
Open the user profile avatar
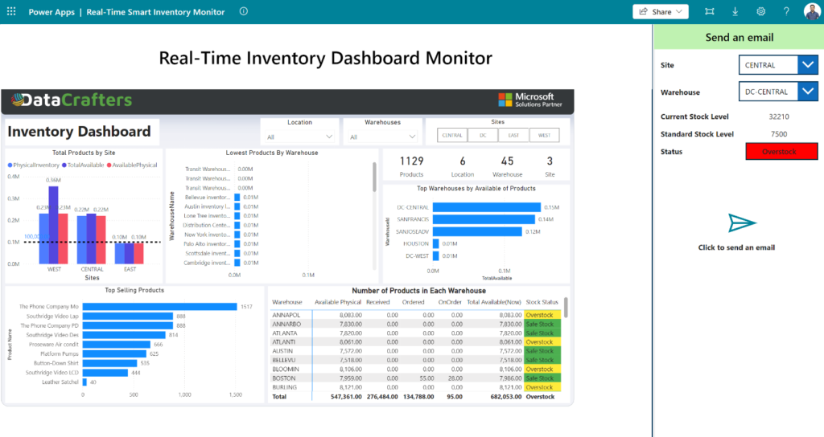click(x=813, y=11)
